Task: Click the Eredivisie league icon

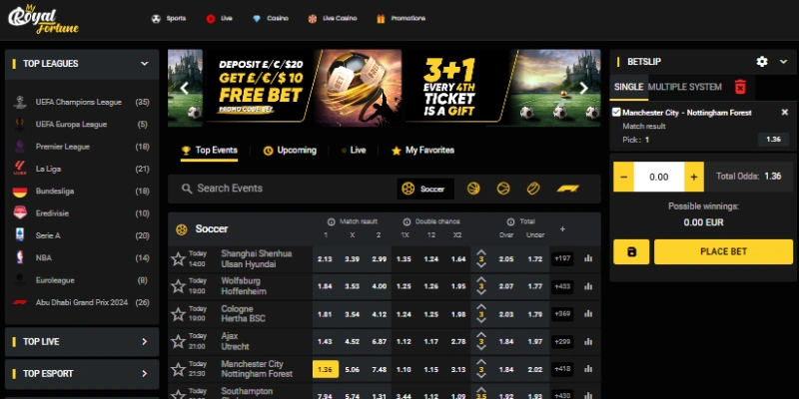Action: click(x=20, y=213)
